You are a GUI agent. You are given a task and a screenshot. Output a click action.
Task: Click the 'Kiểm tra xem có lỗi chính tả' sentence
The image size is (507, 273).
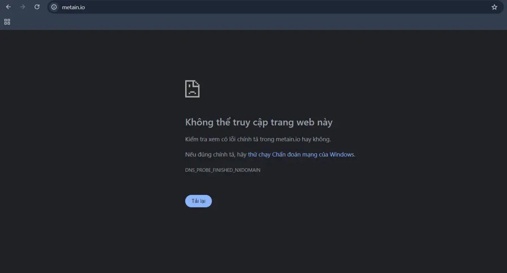click(x=258, y=139)
